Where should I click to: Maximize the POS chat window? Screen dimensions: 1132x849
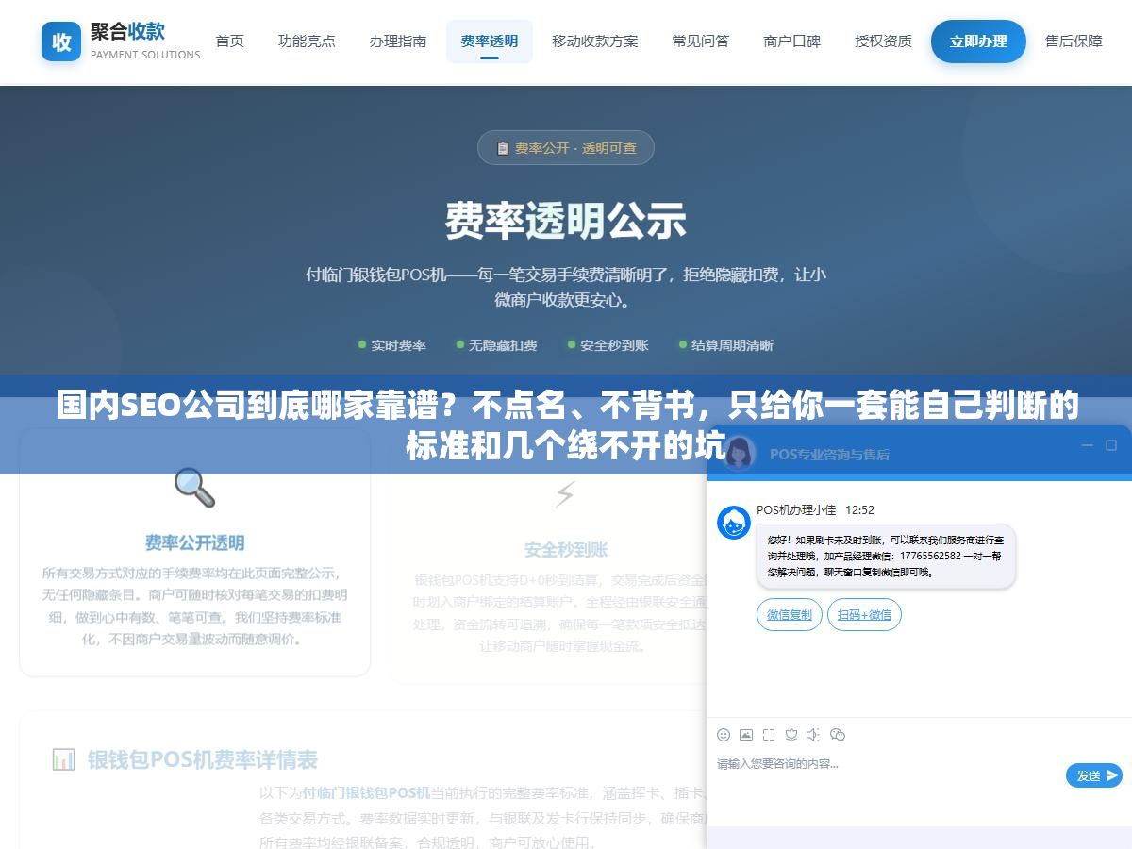pyautogui.click(x=1111, y=445)
